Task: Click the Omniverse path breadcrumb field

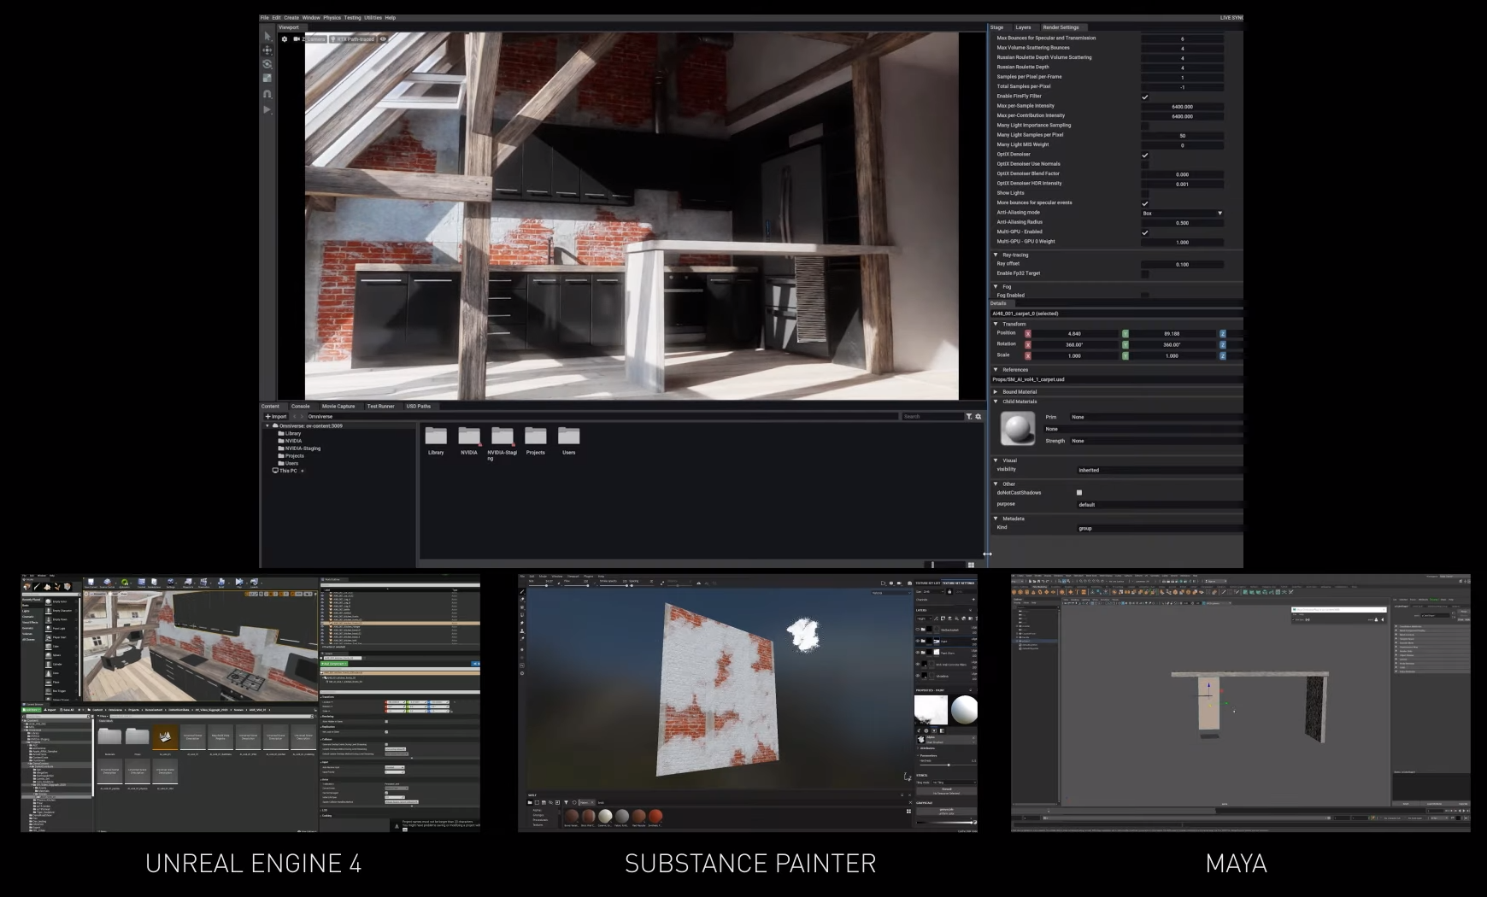Action: (x=602, y=417)
